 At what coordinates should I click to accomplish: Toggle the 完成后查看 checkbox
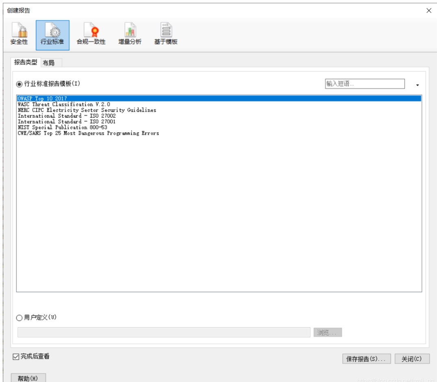16,356
